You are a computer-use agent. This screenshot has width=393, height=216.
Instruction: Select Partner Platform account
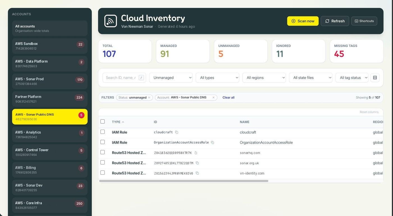(x=50, y=99)
